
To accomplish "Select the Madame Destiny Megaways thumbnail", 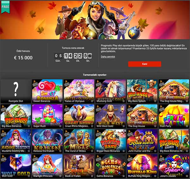I will (16, 141).
